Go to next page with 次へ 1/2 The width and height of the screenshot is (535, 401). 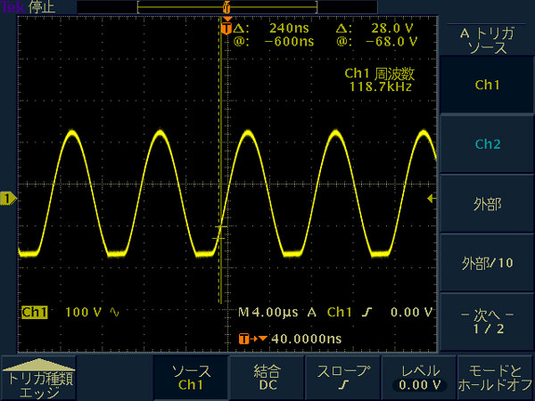[487, 322]
